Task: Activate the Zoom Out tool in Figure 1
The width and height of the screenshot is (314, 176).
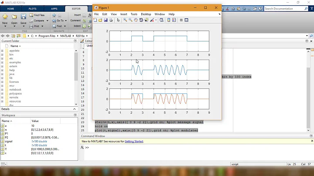Action: (130, 20)
